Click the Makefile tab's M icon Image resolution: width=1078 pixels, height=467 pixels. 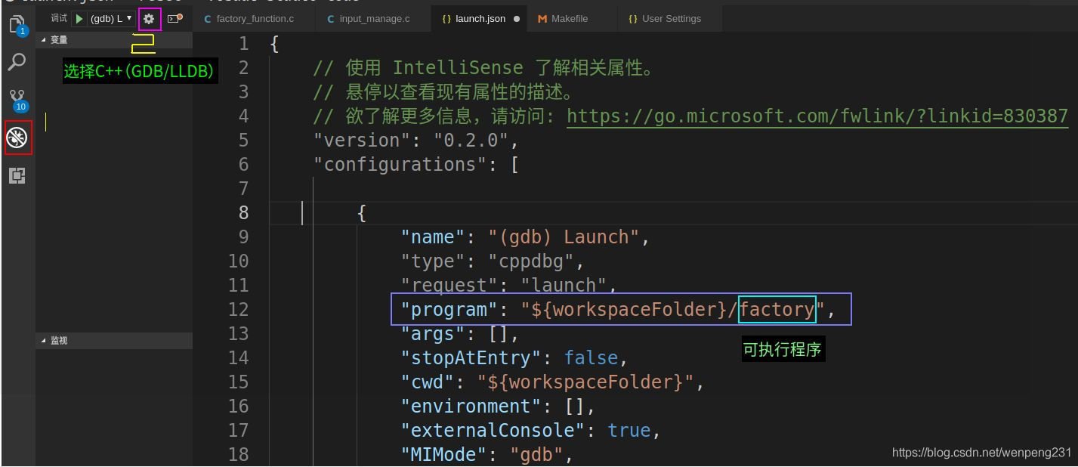pos(542,19)
